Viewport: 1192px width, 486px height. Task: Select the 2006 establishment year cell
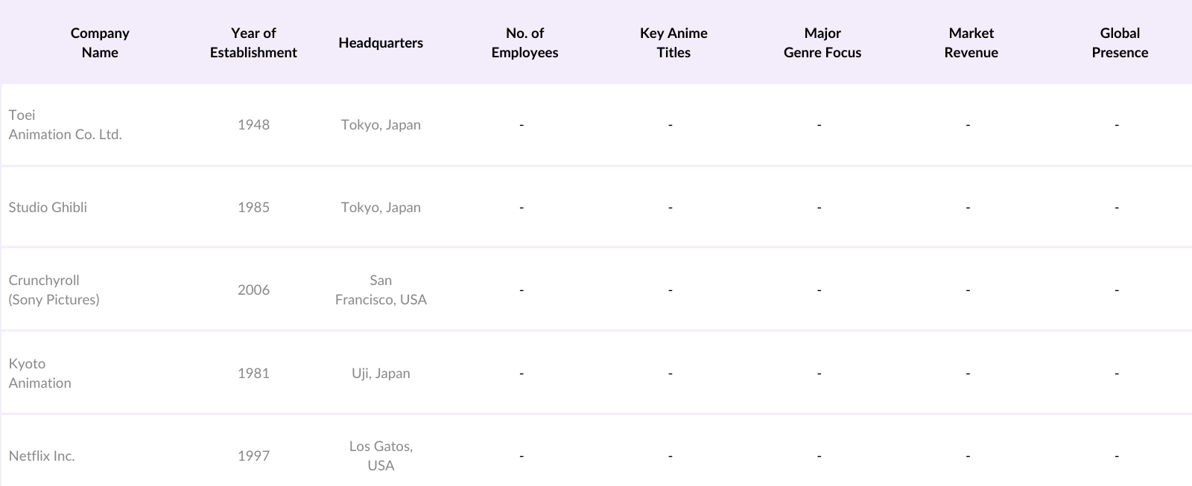click(253, 290)
